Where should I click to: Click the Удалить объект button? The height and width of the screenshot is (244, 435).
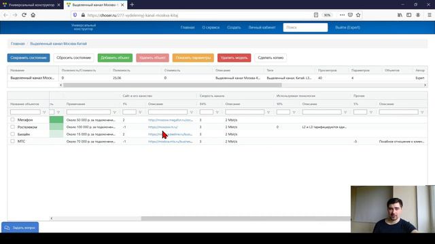(x=152, y=58)
